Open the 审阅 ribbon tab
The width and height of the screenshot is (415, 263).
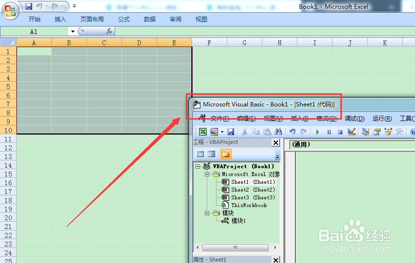pos(176,19)
